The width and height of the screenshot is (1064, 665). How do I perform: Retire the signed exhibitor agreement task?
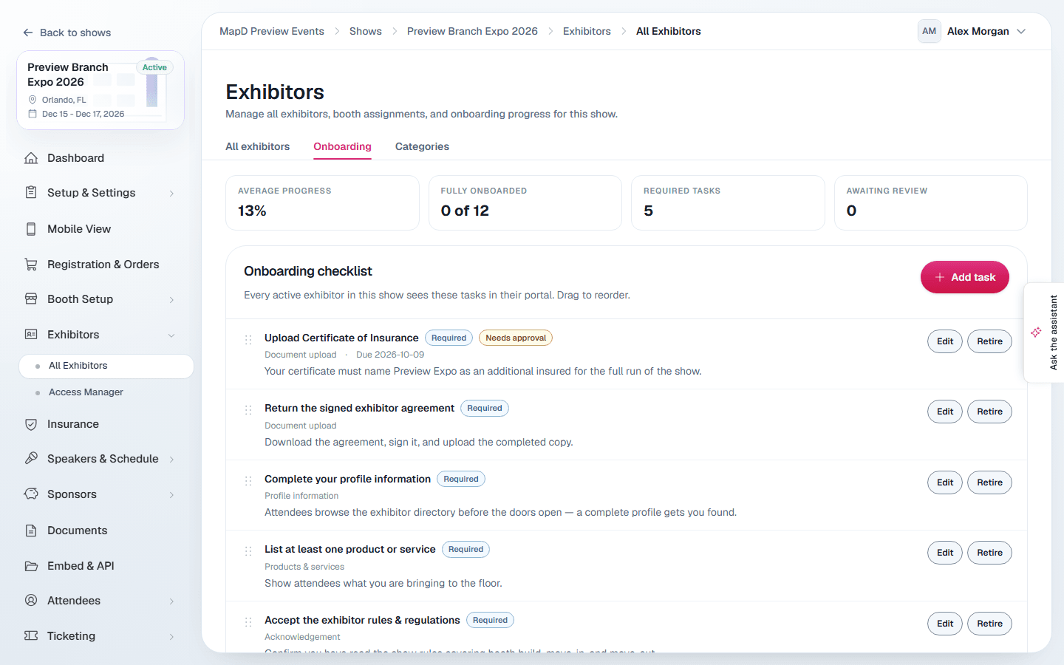(989, 412)
